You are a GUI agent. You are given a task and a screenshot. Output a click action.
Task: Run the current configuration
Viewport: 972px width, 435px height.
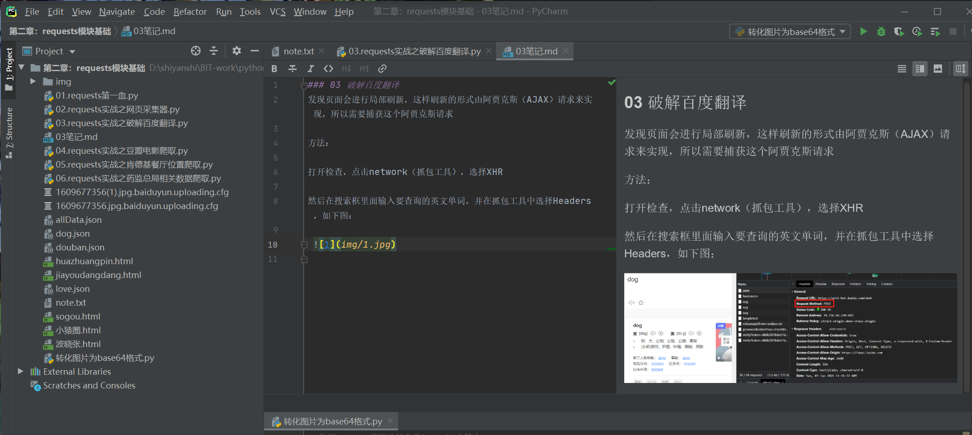pyautogui.click(x=863, y=31)
